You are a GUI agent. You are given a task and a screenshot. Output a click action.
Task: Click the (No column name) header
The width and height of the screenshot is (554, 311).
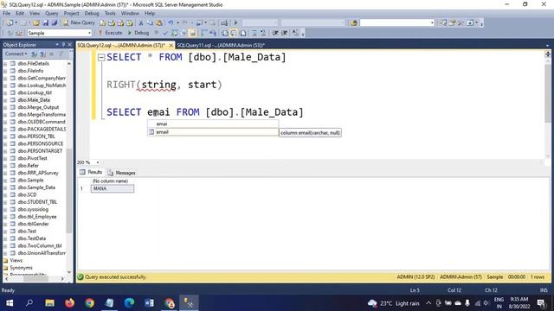click(x=110, y=181)
